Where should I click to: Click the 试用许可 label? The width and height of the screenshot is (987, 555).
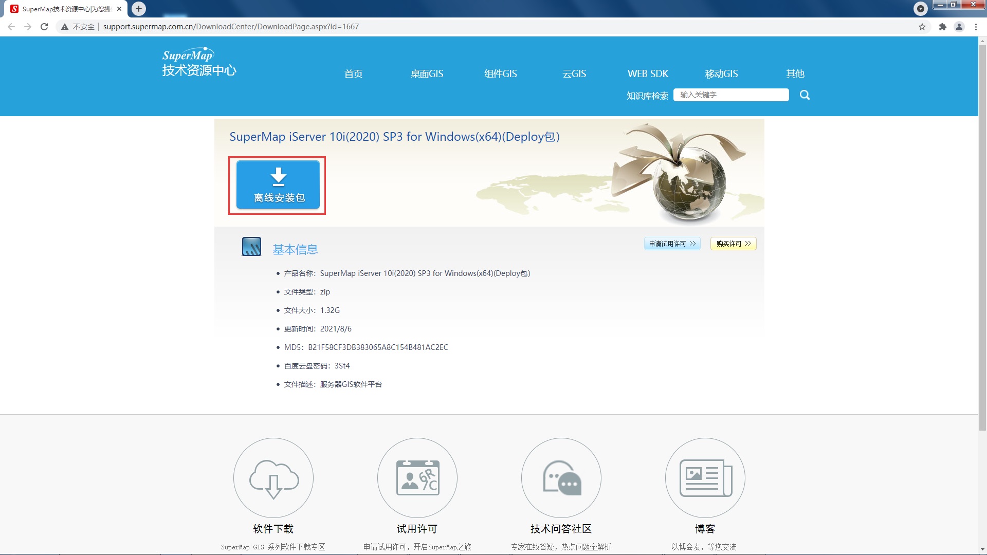417,529
